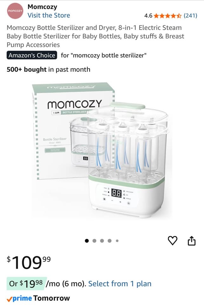204x305 pixels.
Task: Click the 4.6 rating number
Action: (x=148, y=16)
